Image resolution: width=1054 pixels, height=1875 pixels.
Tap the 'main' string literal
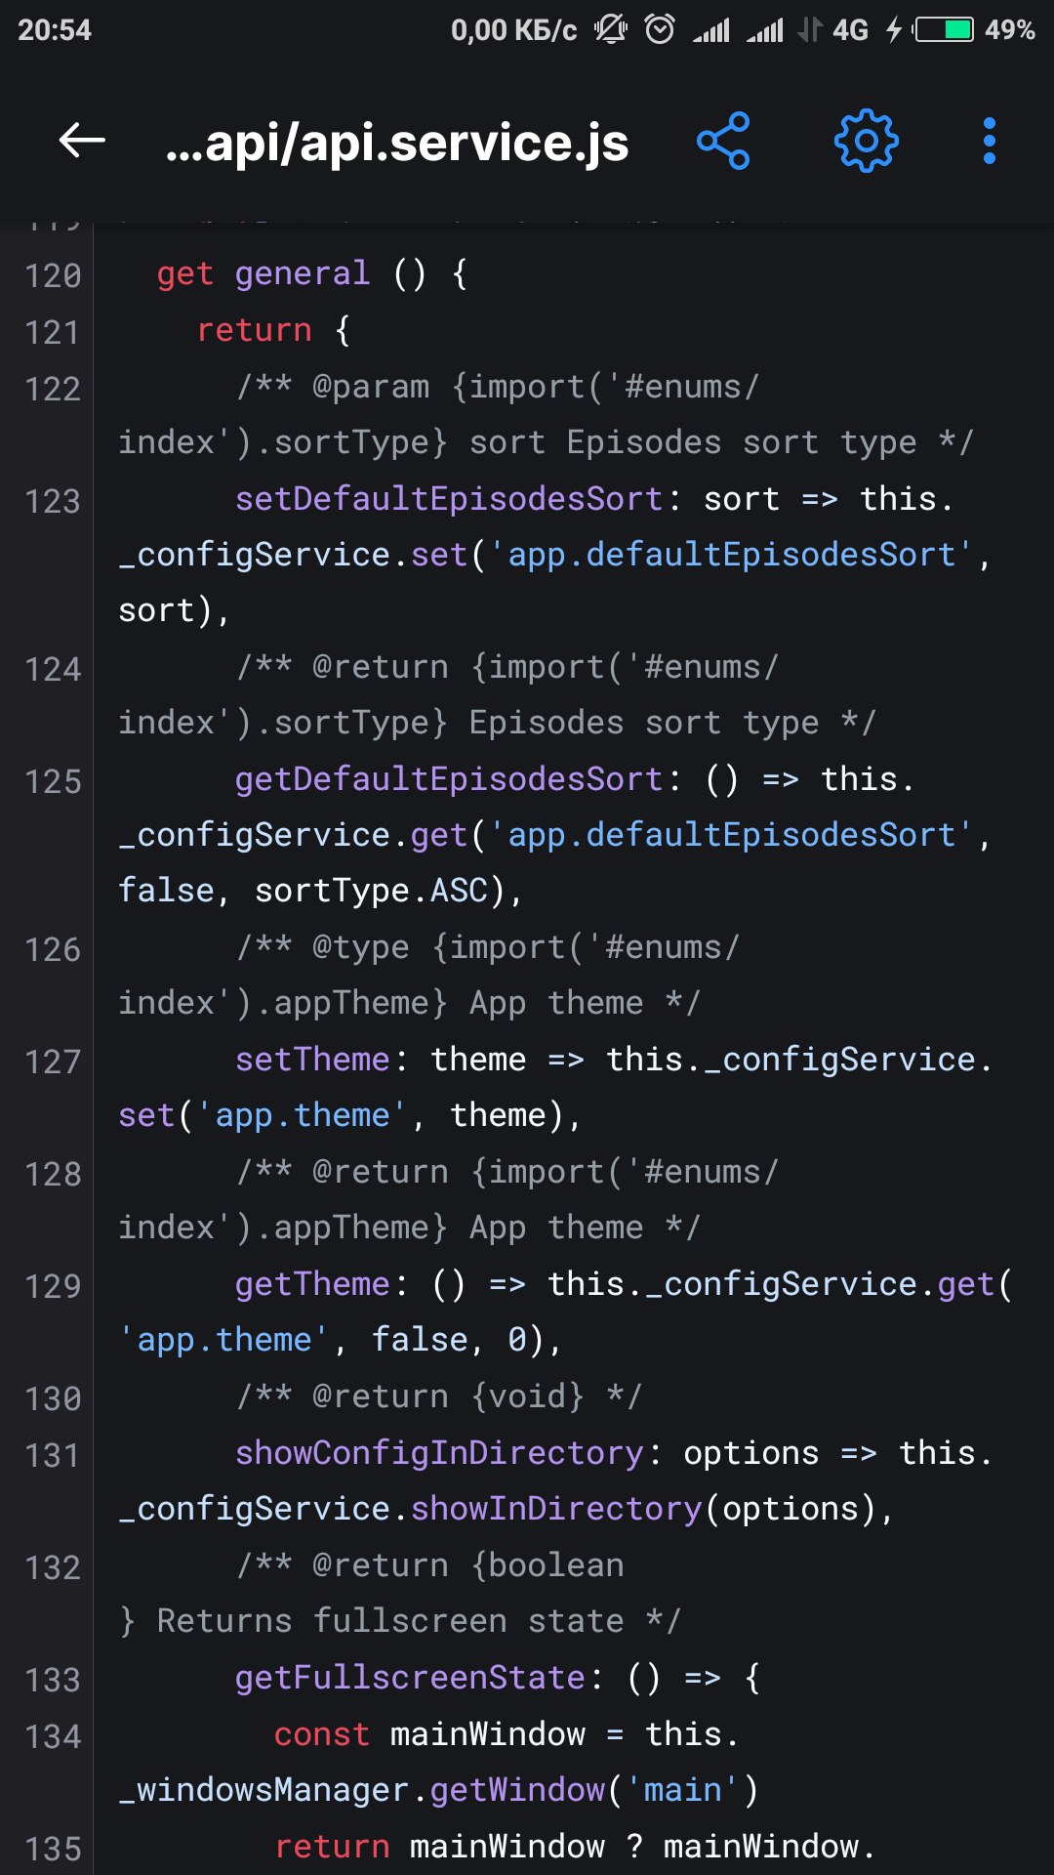click(x=683, y=1790)
